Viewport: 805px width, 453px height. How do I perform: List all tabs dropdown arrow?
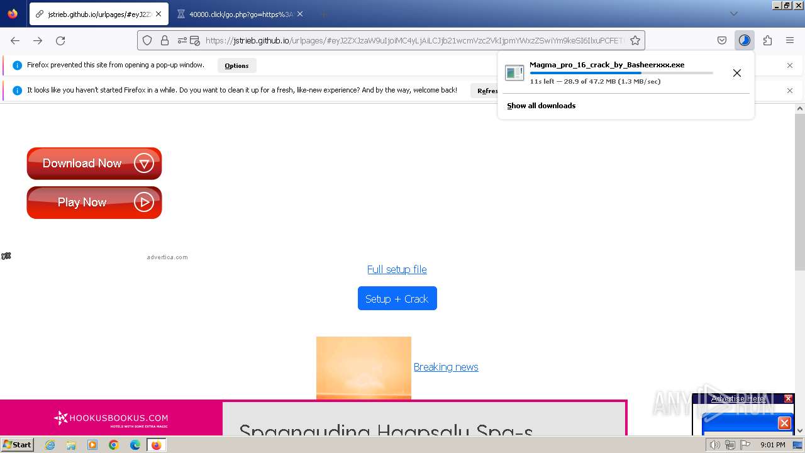pyautogui.click(x=734, y=14)
